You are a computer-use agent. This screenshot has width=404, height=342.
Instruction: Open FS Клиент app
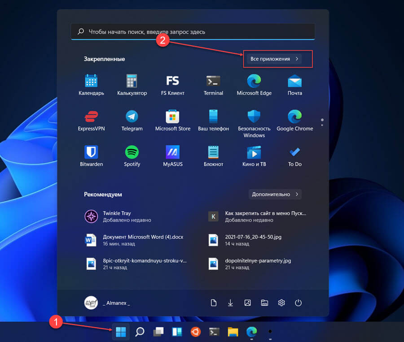pos(173,85)
